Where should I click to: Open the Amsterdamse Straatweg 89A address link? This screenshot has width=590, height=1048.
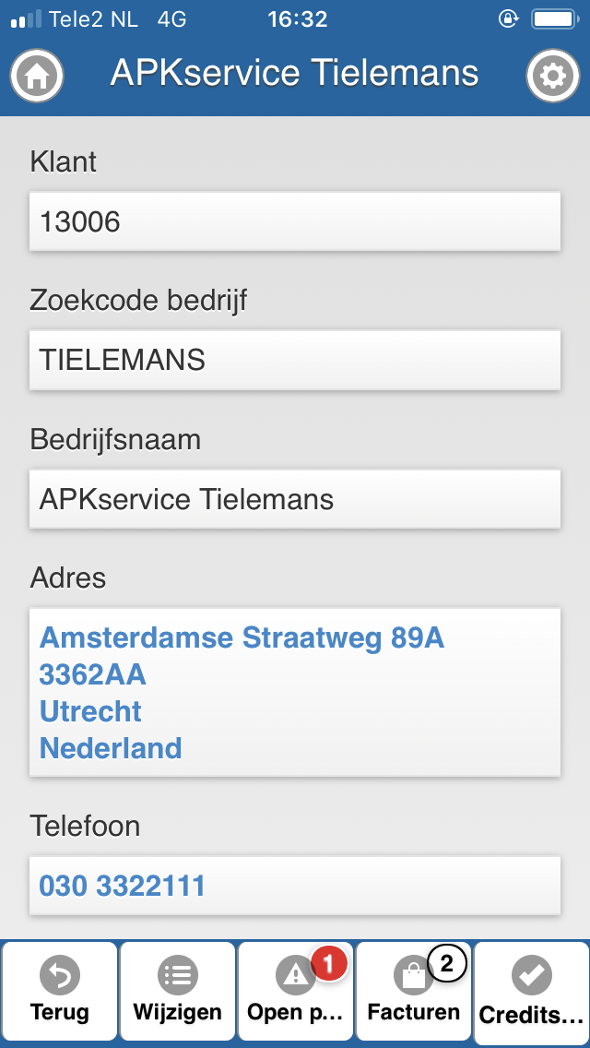(x=242, y=638)
